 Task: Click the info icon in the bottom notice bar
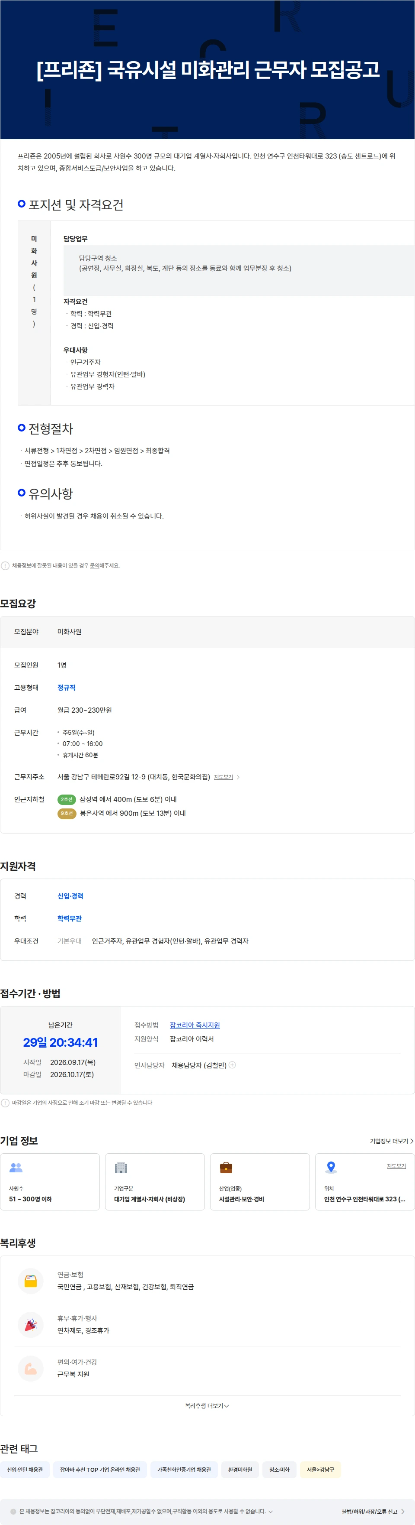(x=13, y=1512)
